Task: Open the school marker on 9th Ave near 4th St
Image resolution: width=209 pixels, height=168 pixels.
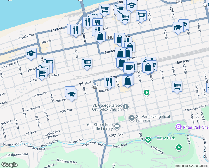Action: point(72,95)
